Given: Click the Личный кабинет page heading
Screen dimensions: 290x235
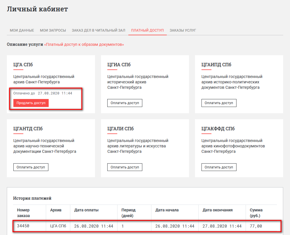Looking at the screenshot, I should 37,9.
